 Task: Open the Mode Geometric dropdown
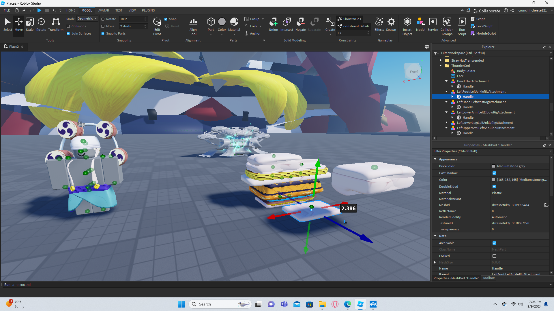tap(87, 19)
